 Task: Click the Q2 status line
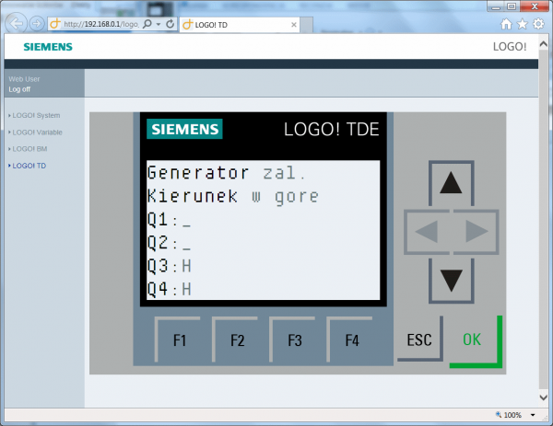(x=170, y=243)
